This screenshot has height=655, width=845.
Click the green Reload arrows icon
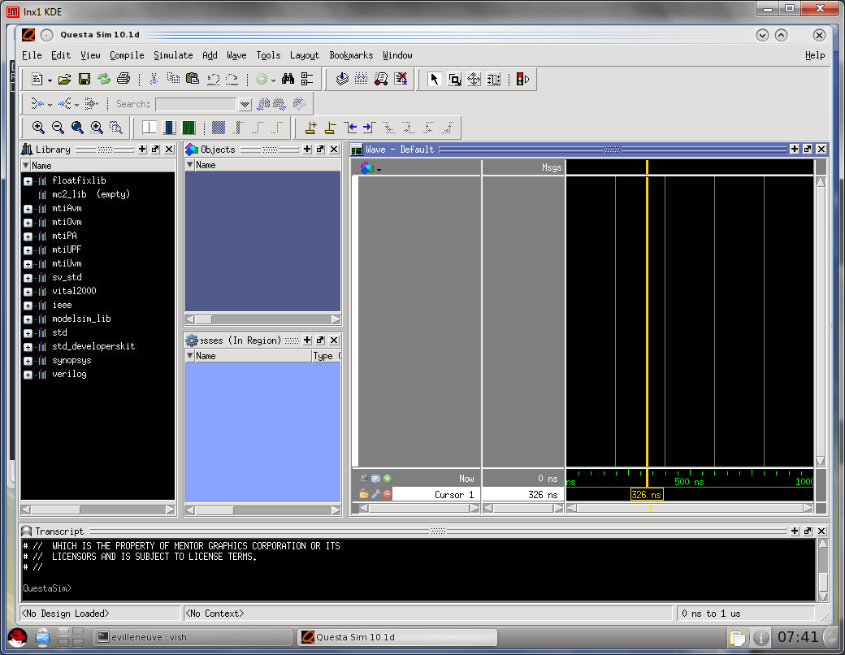(103, 80)
